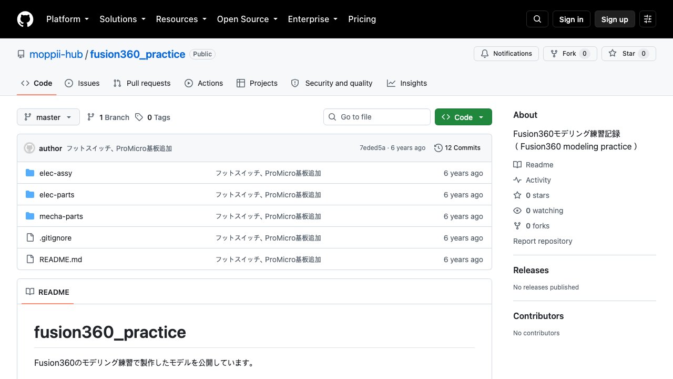Click the star icon beside 0 stars

coord(517,195)
